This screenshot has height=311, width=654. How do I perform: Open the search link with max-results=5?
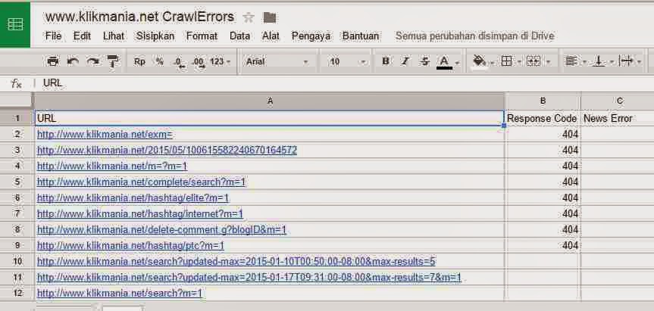(x=236, y=262)
